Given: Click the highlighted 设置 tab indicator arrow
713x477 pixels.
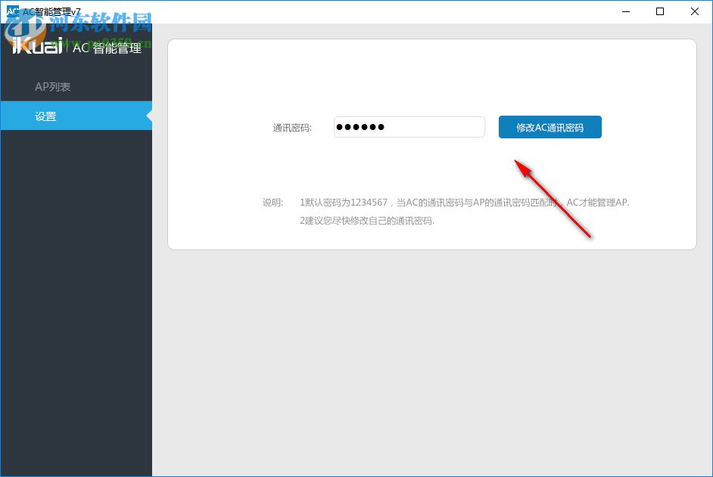Looking at the screenshot, I should click(x=150, y=116).
